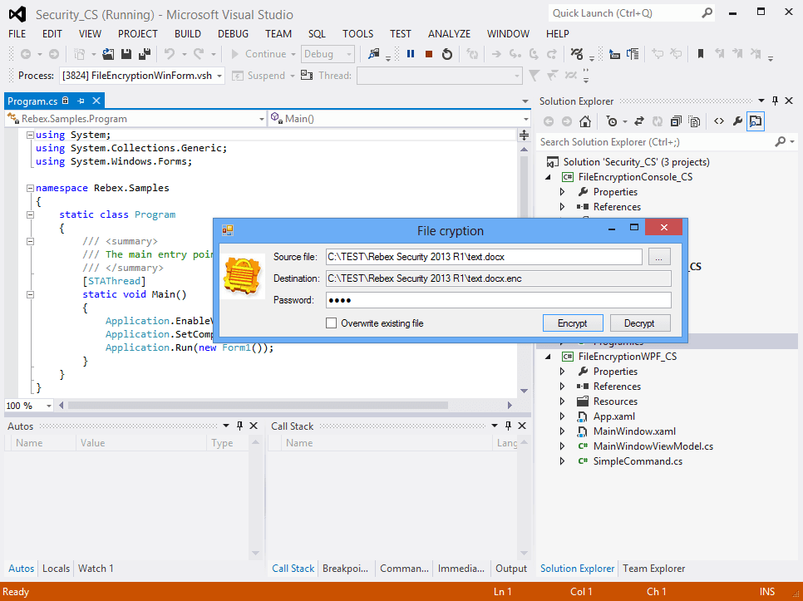Click Show All Files icon
Viewport: 803px width, 601px height.
pos(694,121)
